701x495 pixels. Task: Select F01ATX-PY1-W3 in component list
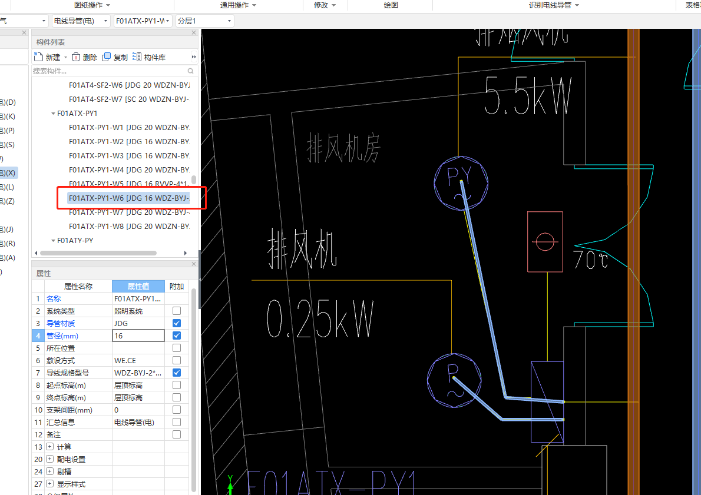click(129, 155)
